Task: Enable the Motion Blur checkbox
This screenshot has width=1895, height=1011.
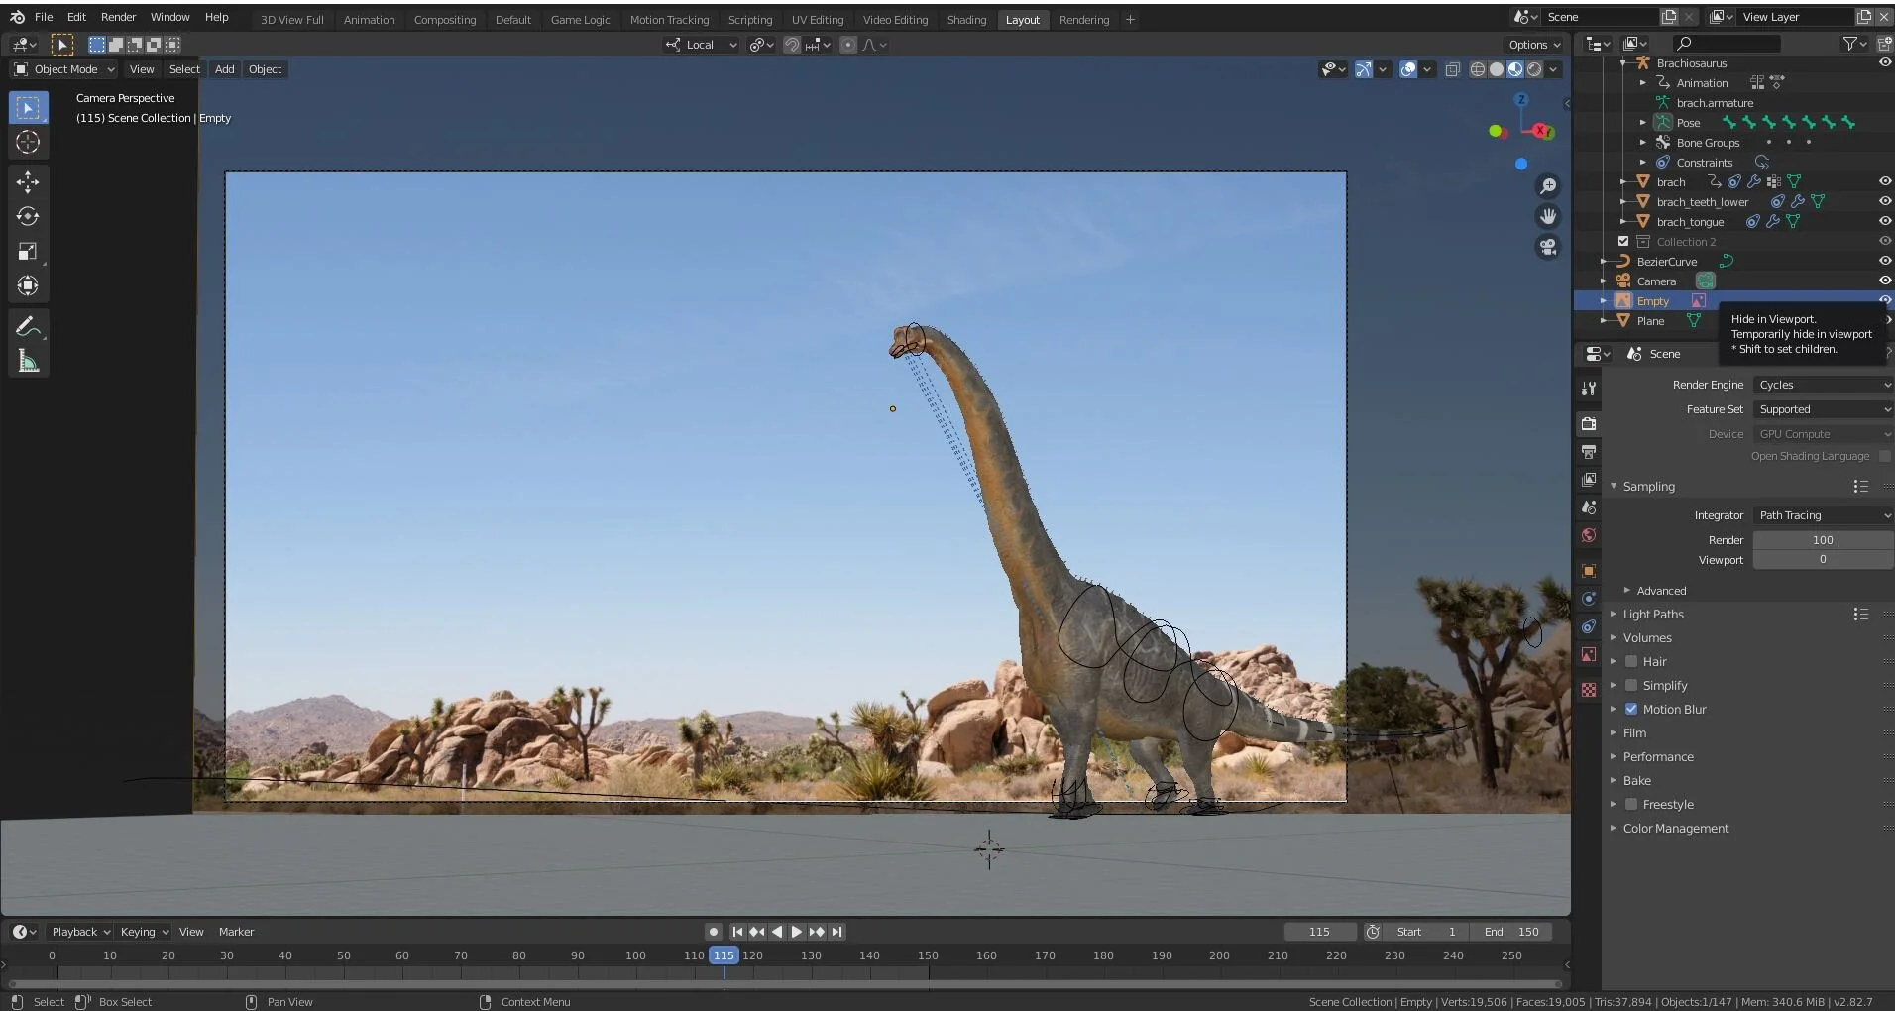Action: pyautogui.click(x=1631, y=709)
